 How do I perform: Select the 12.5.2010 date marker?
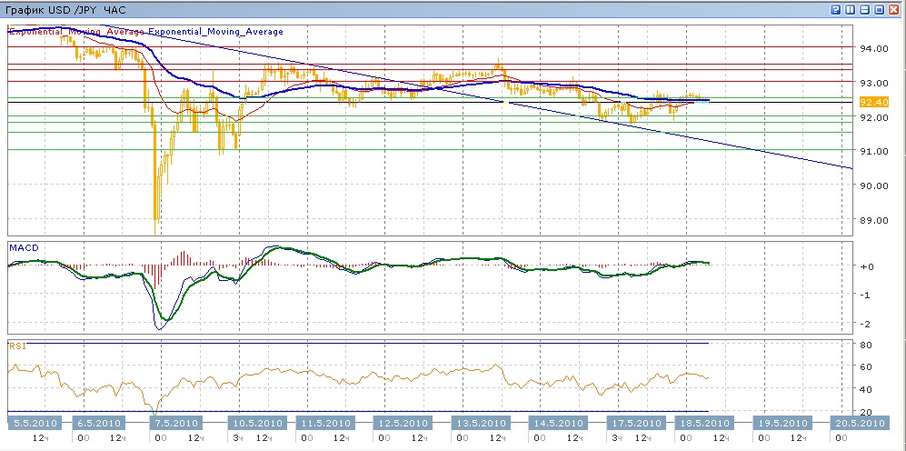401,423
